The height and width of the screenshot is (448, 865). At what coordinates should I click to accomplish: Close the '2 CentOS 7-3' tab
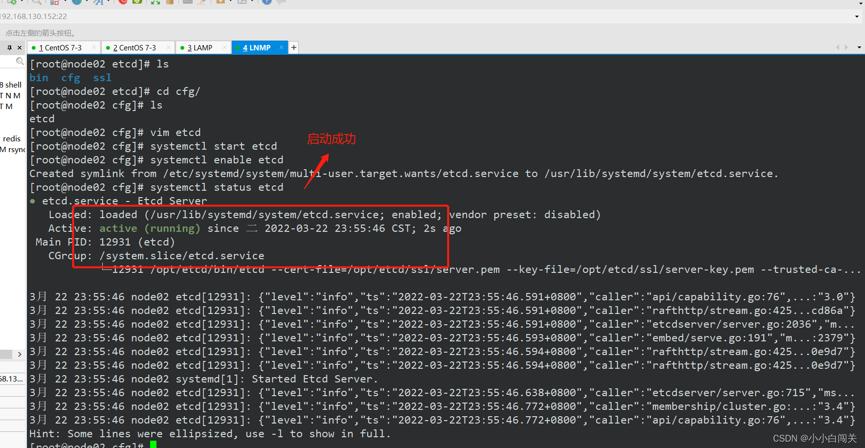click(x=168, y=47)
